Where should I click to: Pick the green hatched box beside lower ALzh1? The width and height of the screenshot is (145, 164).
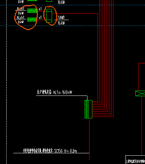[32, 19]
